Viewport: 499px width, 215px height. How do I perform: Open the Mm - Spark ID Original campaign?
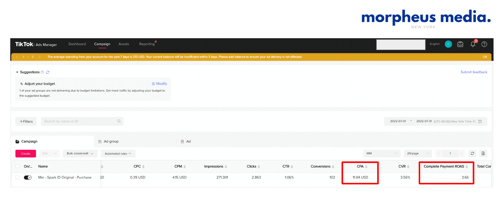point(65,177)
